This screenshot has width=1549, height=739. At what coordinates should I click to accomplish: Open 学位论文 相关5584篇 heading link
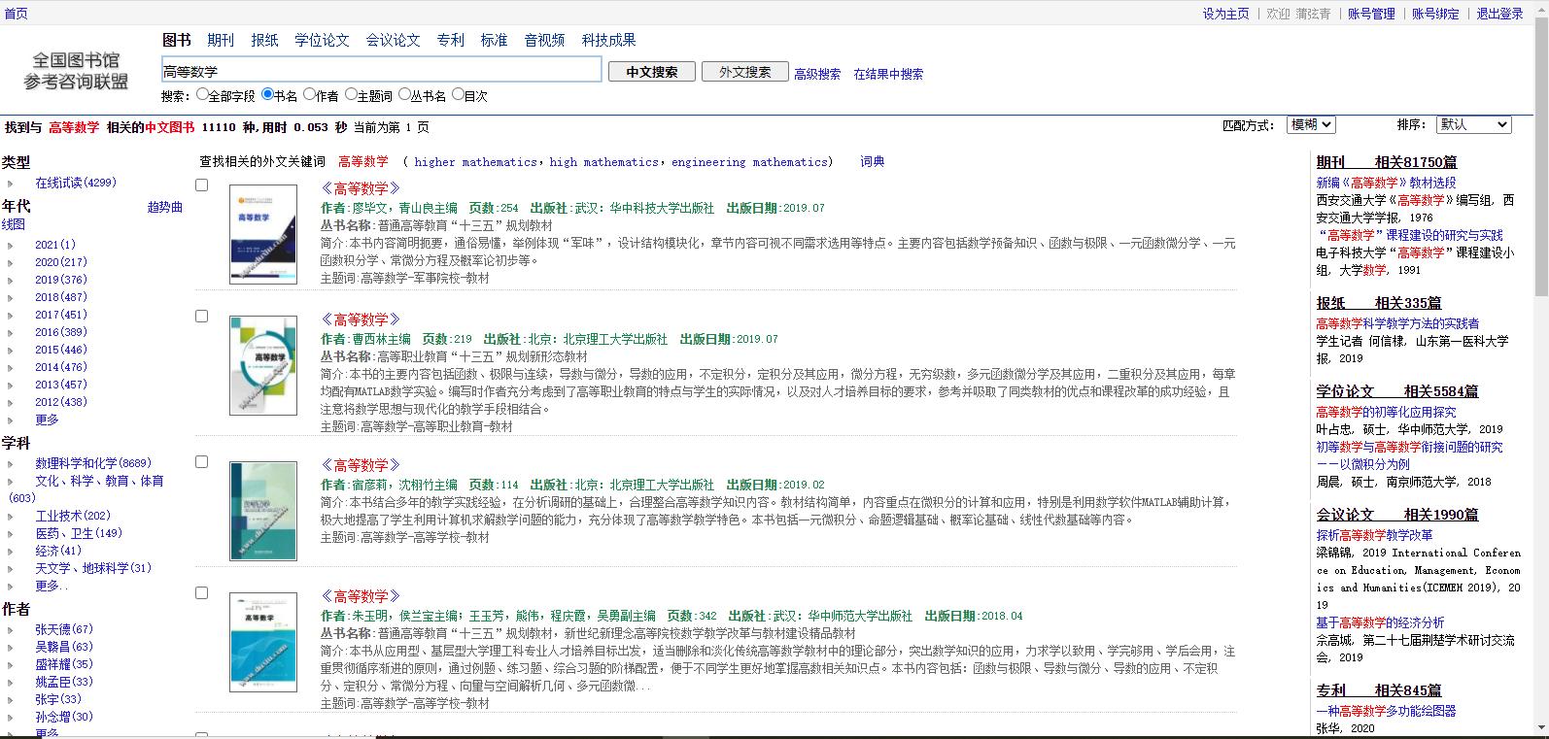(x=1397, y=391)
